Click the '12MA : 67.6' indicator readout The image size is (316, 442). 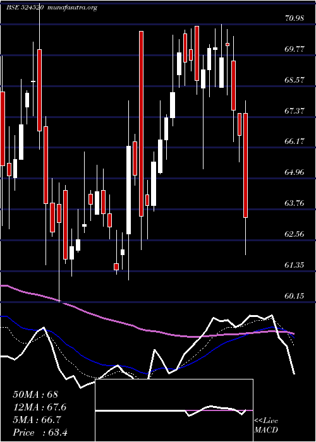coord(40,407)
